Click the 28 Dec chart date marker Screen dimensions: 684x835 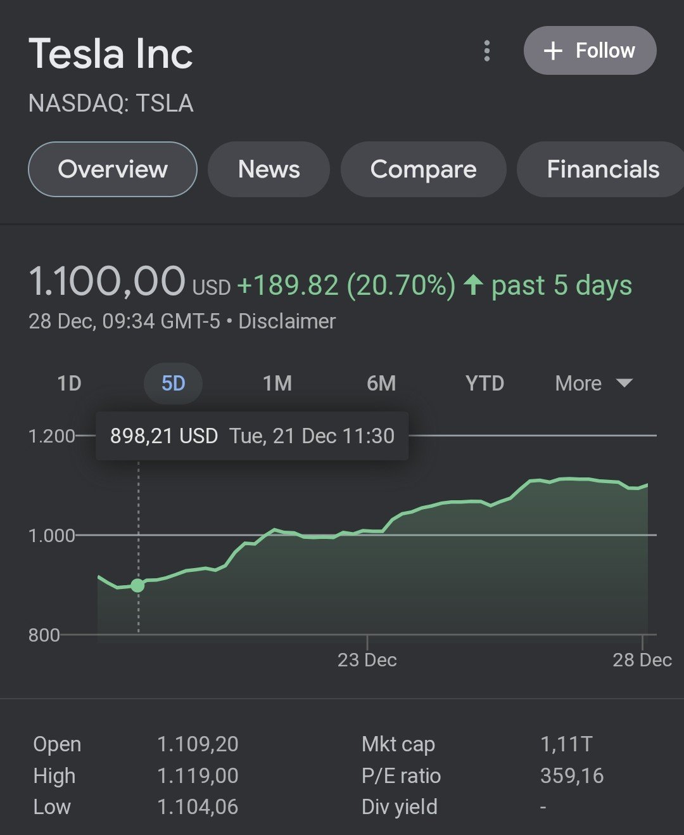[x=642, y=660]
